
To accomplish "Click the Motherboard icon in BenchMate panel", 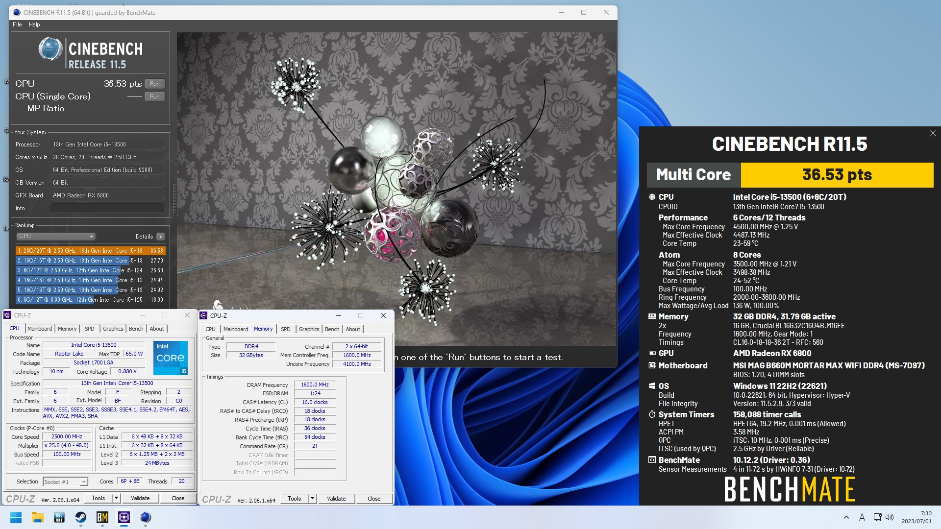I will pyautogui.click(x=652, y=365).
